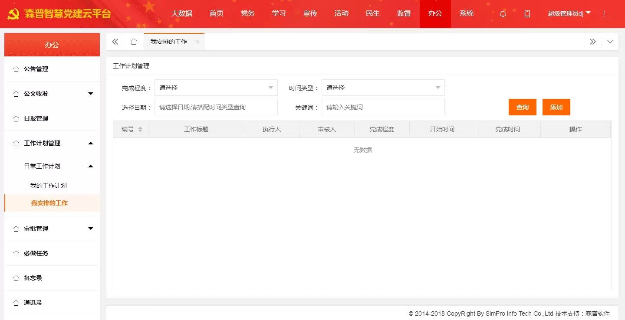The width and height of the screenshot is (625, 320).
Task: Open 系统 in top navigation
Action: 467,13
